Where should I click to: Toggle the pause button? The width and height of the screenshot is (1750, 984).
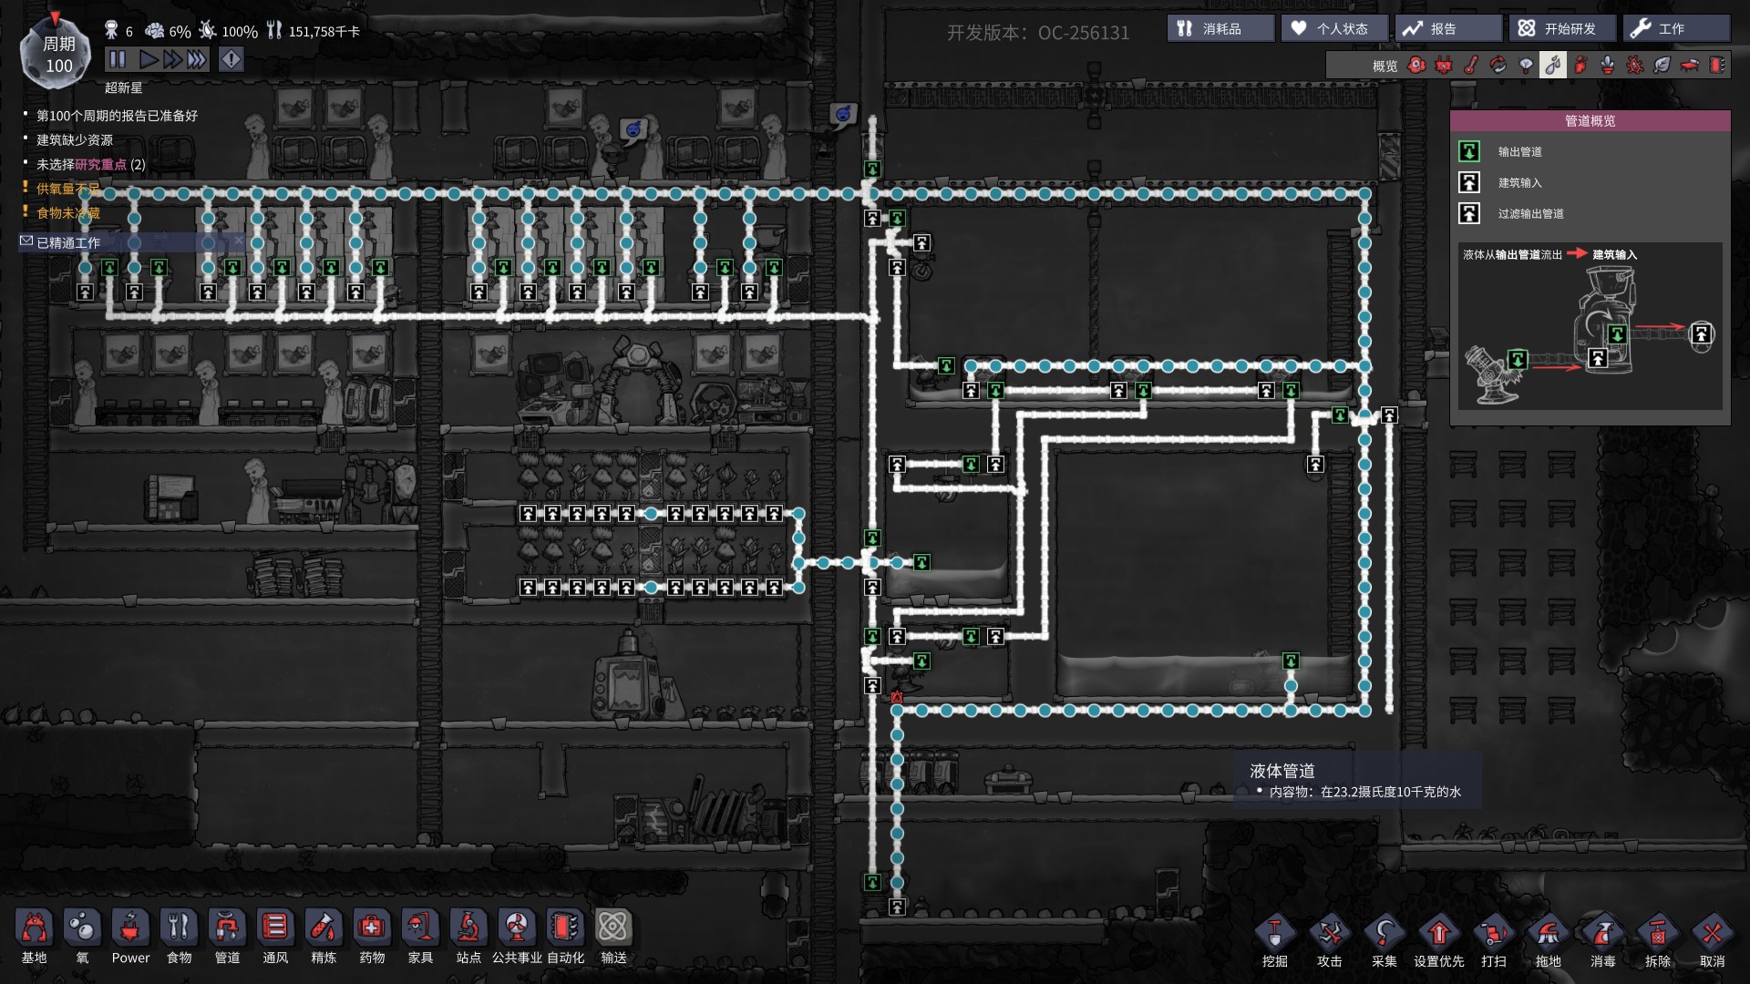pos(118,60)
